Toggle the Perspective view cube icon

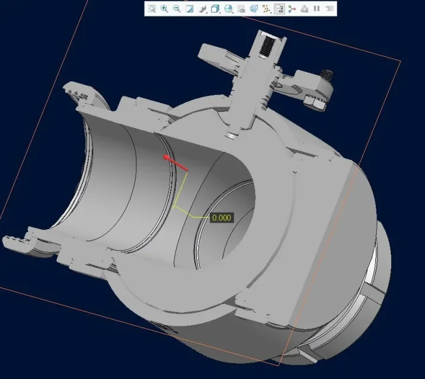pyautogui.click(x=254, y=9)
